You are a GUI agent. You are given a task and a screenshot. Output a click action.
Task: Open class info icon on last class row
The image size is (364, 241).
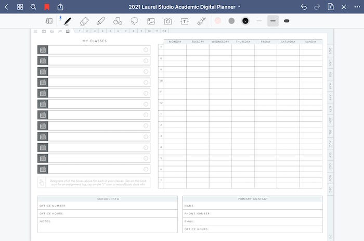pyautogui.click(x=146, y=169)
